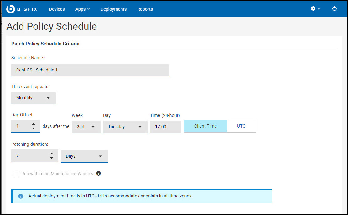Click the power/logout icon
348x215 pixels.
point(334,9)
